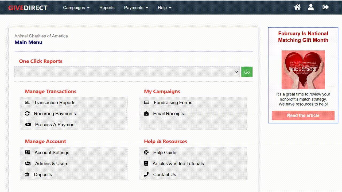Image resolution: width=342 pixels, height=192 pixels.
Task: Open Articles & Video Tutorials link
Action: click(x=178, y=163)
